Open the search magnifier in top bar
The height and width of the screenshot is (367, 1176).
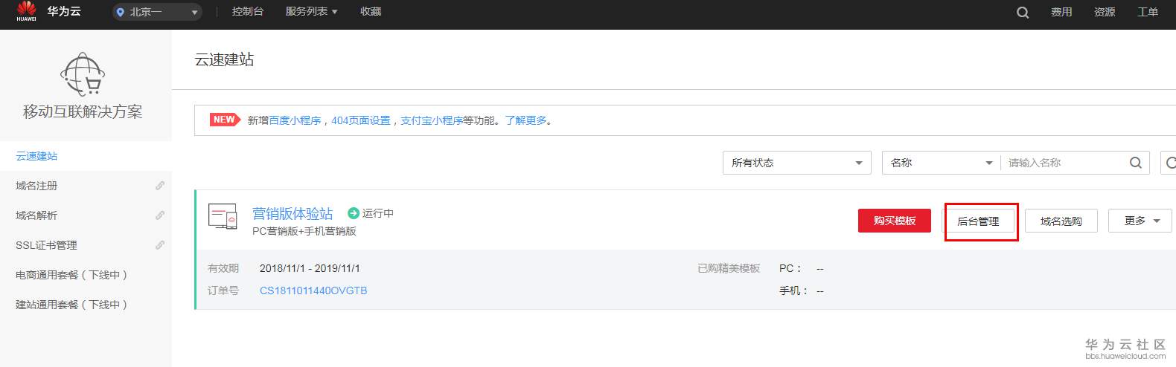click(x=1023, y=13)
